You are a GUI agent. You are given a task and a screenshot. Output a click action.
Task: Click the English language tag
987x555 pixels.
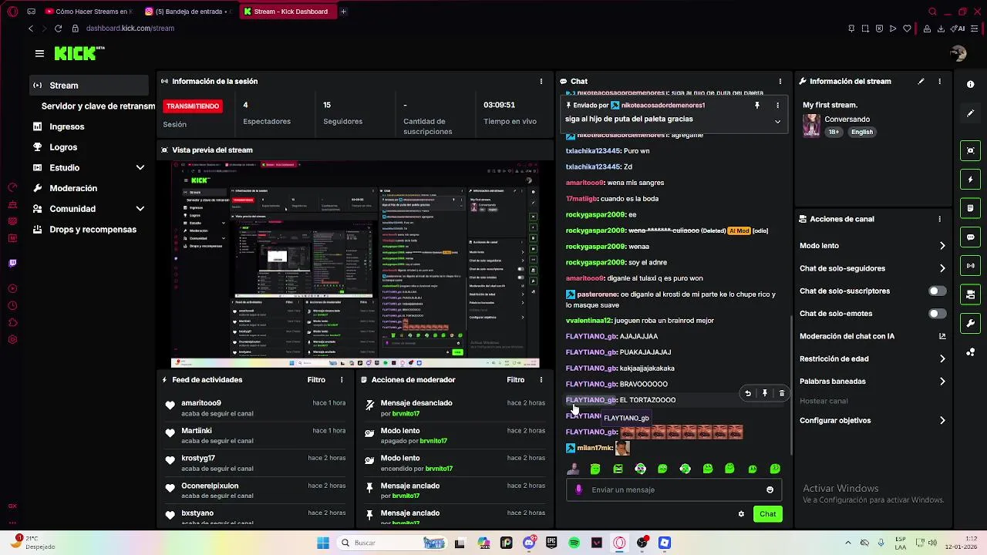tap(862, 132)
